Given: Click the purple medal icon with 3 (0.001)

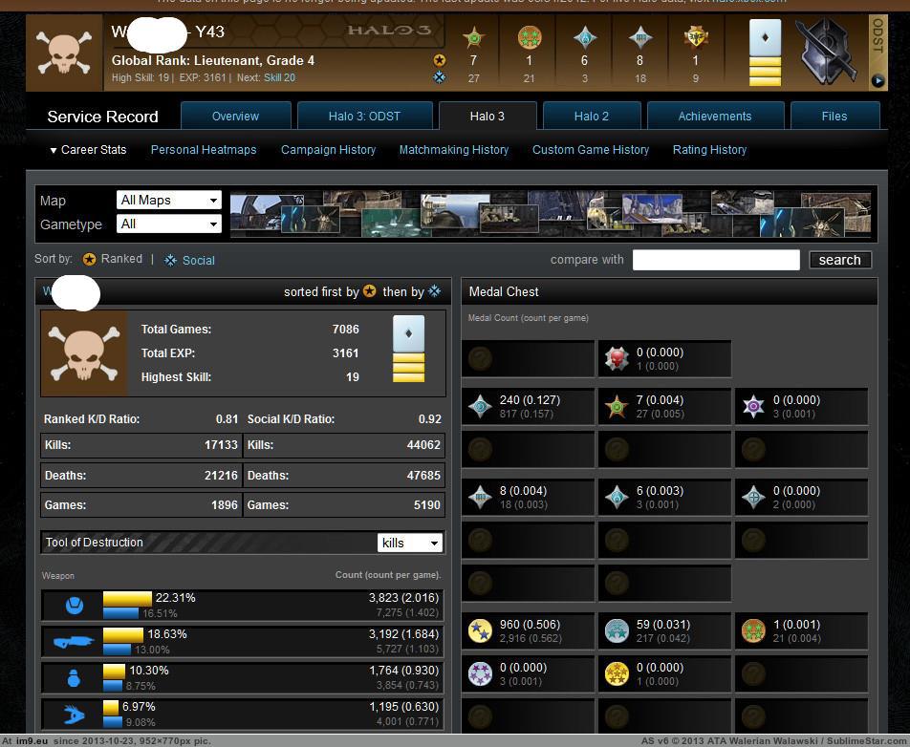Looking at the screenshot, I should (753, 407).
